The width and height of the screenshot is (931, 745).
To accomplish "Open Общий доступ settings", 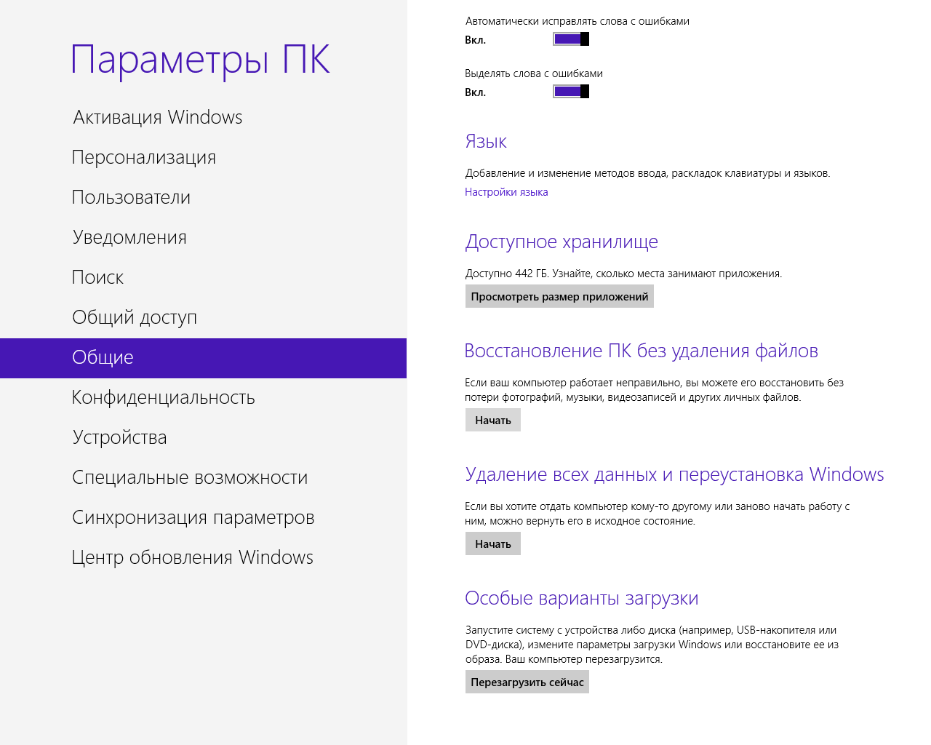I will pyautogui.click(x=135, y=318).
